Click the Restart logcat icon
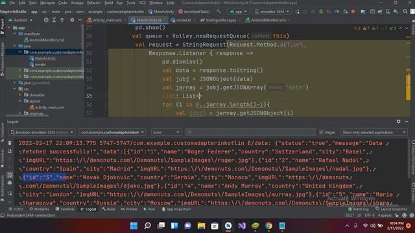This screenshot has height=233, width=415. point(10,194)
